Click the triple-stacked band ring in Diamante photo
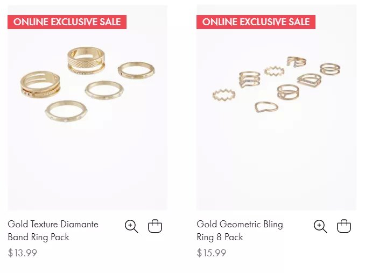This screenshot has width=365, height=273. 40,85
